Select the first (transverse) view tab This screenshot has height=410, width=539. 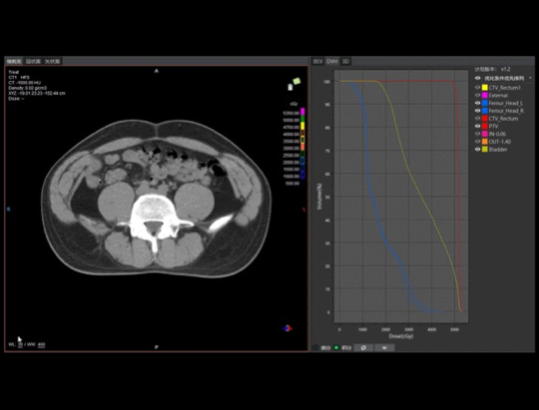pyautogui.click(x=14, y=62)
